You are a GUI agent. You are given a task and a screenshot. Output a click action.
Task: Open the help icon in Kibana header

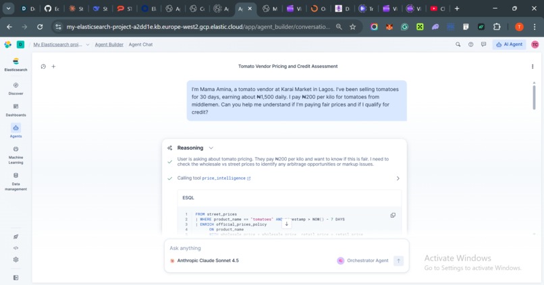(471, 44)
